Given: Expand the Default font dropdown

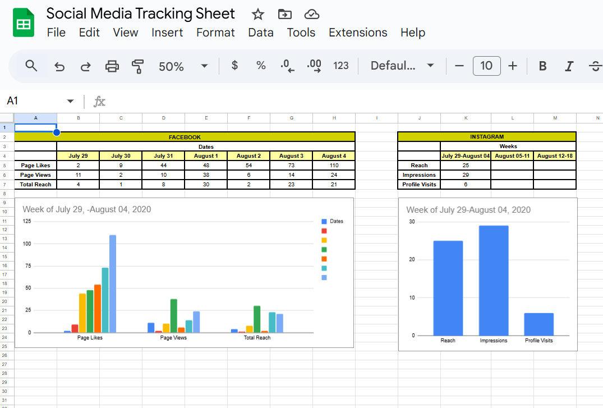Looking at the screenshot, I should [402, 66].
